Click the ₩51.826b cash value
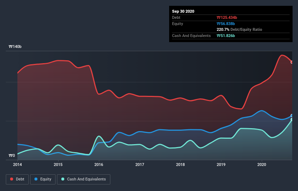The image size is (298, 191). [226, 36]
